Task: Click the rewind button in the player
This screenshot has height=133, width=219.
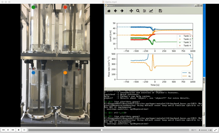Action: tap(3, 130)
